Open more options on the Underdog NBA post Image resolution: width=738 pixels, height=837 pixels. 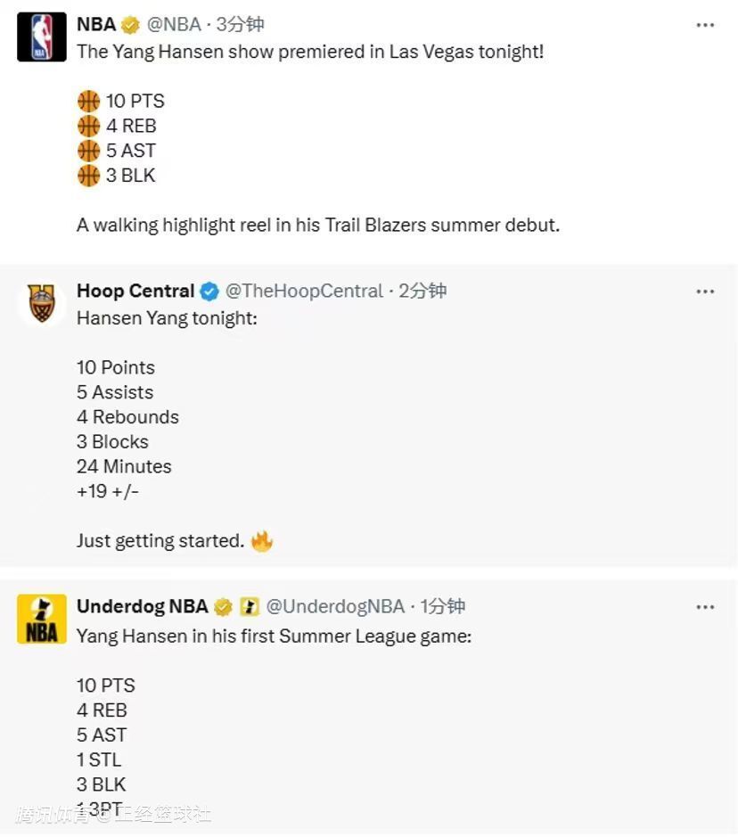point(705,607)
